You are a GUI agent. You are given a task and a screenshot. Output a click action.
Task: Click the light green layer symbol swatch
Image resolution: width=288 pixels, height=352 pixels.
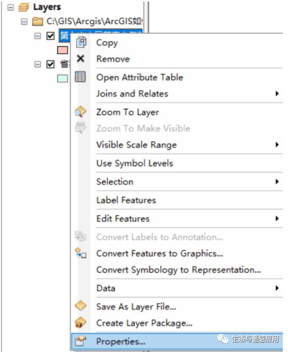(63, 78)
